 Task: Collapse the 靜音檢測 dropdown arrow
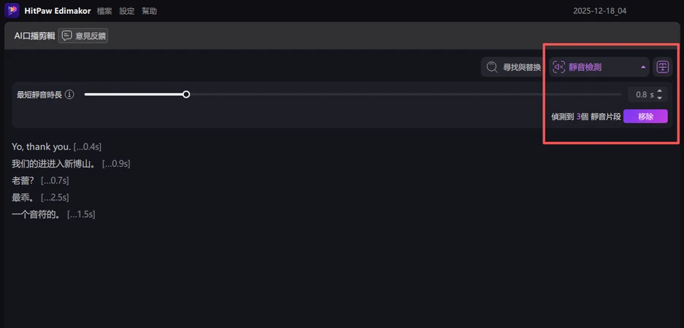coord(643,67)
